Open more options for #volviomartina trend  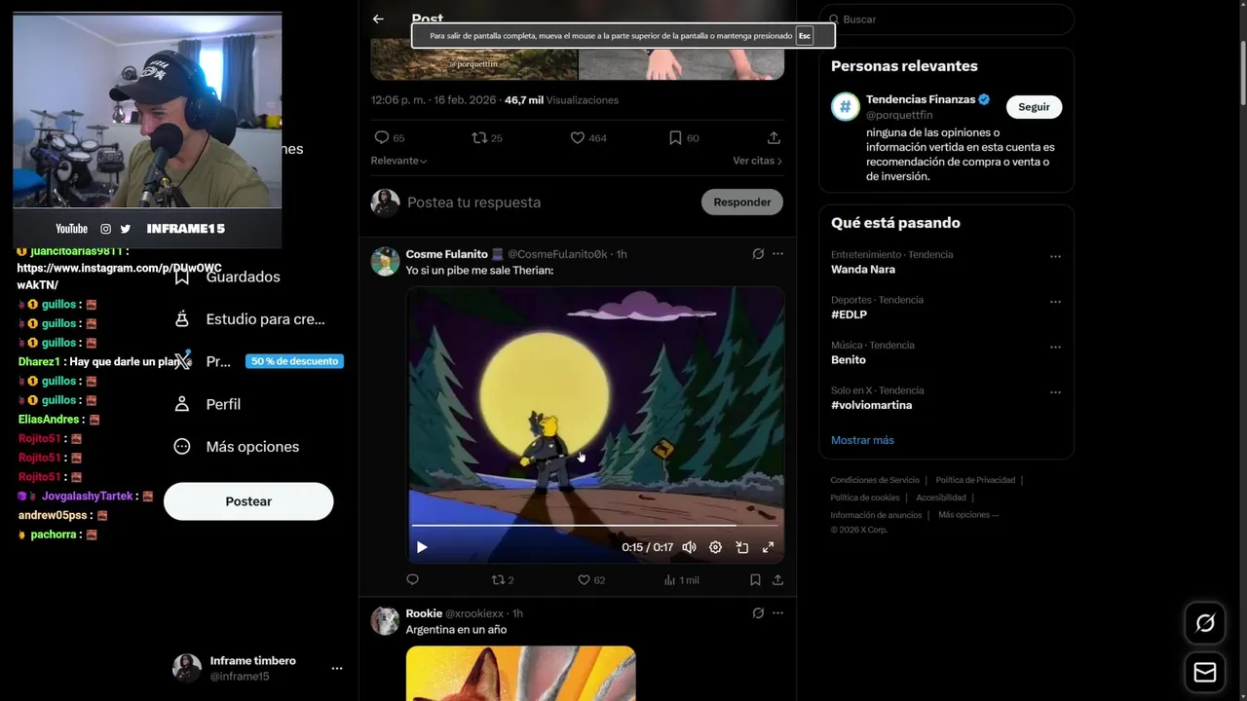[1055, 392]
